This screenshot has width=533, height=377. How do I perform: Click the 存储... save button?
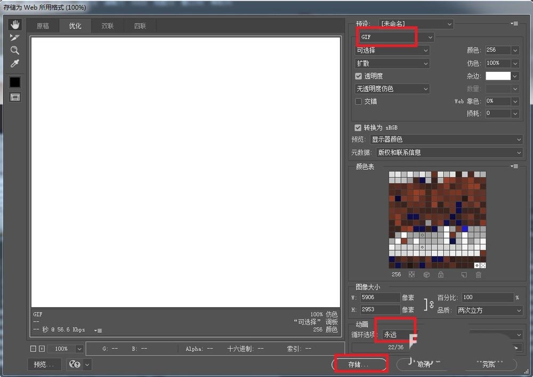click(x=359, y=364)
